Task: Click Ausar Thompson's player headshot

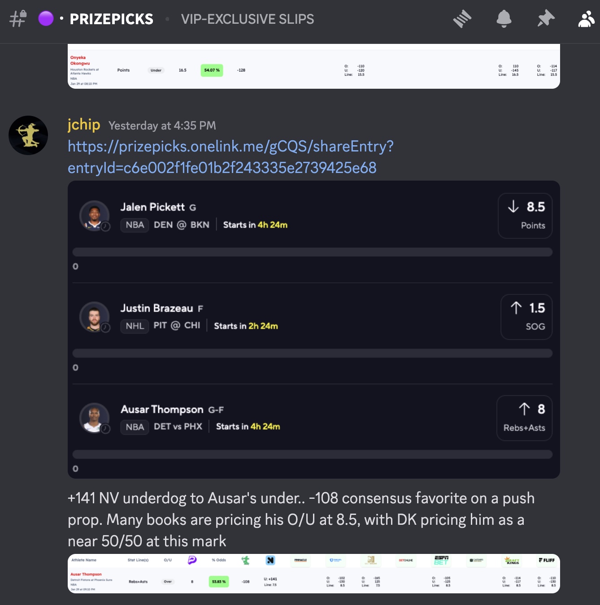Action: (x=94, y=418)
